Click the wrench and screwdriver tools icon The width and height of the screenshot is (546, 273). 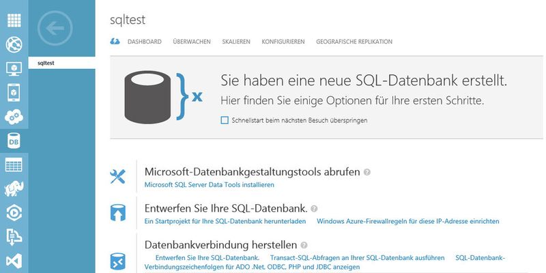click(117, 177)
